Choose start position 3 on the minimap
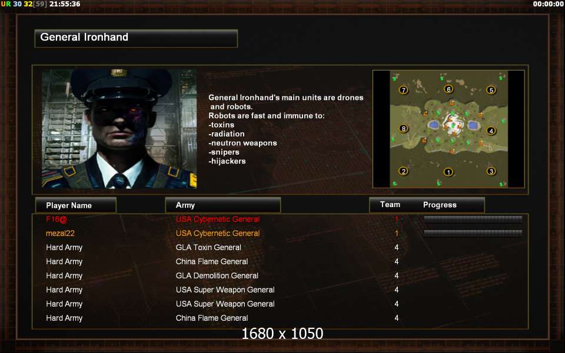The height and width of the screenshot is (353, 565). click(x=491, y=171)
